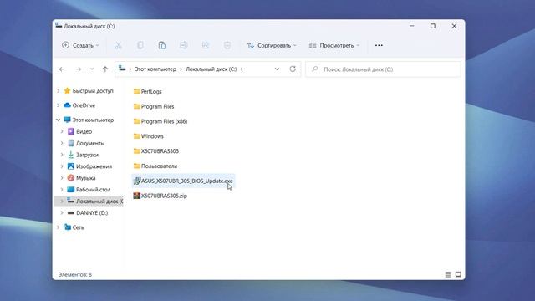Click in the search Локальный диск field
This screenshot has width=535, height=301.
[383, 69]
